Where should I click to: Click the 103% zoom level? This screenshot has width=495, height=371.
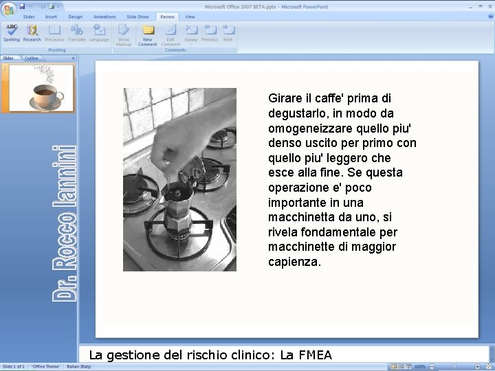tap(420, 367)
